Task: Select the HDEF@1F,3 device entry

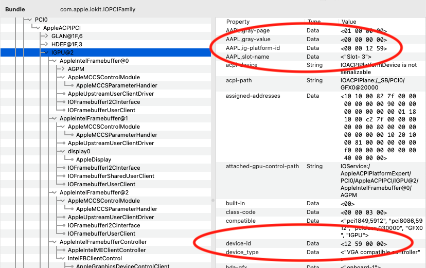Action: [66, 44]
